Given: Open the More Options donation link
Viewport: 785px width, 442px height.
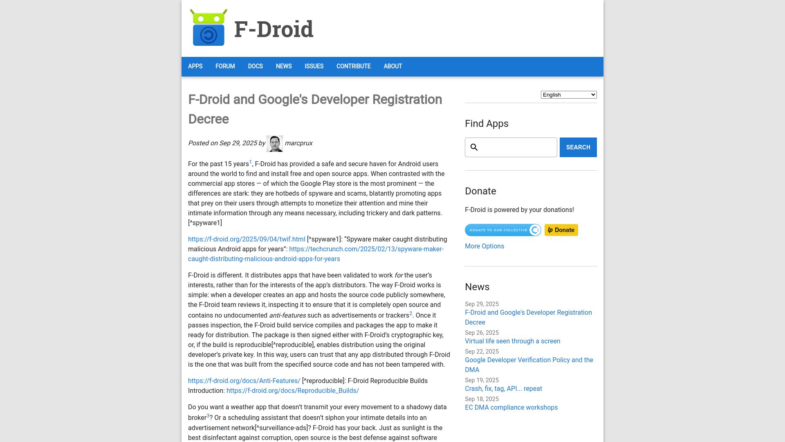Looking at the screenshot, I should 484,246.
